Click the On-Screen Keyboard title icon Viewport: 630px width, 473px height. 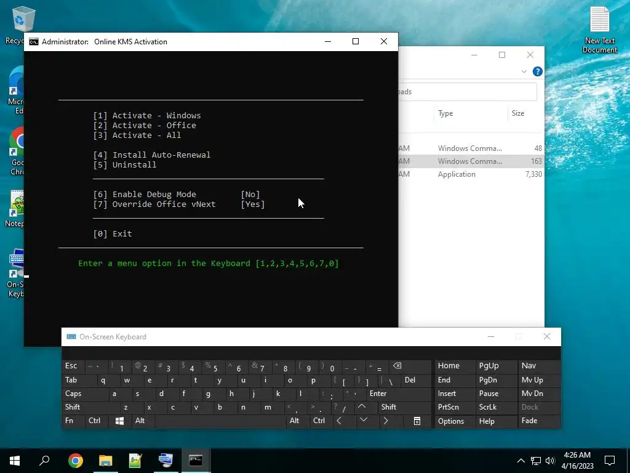(71, 337)
